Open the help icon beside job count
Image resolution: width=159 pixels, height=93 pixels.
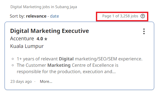point(143,16)
